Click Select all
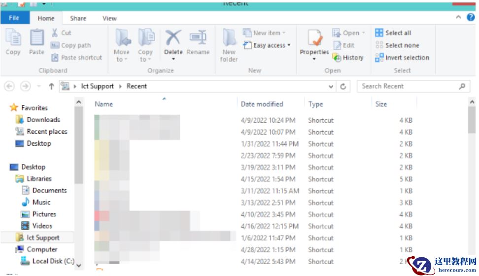The width and height of the screenshot is (479, 276). (x=393, y=33)
